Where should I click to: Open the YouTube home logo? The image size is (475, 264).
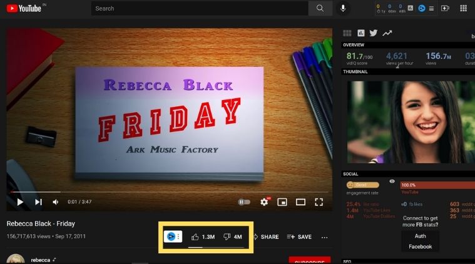pyautogui.click(x=24, y=8)
